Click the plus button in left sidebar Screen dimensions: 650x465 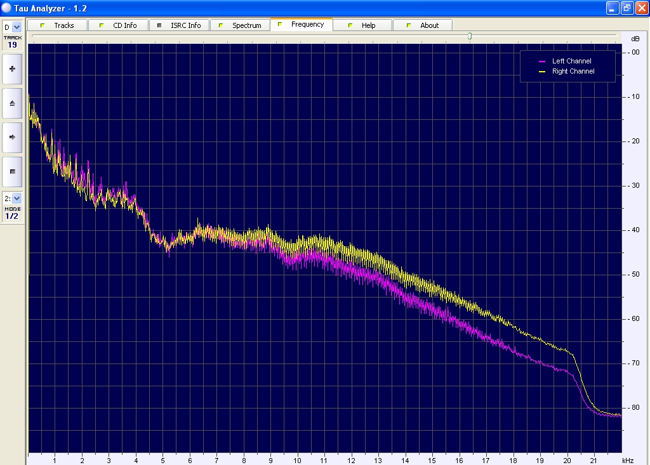12,69
